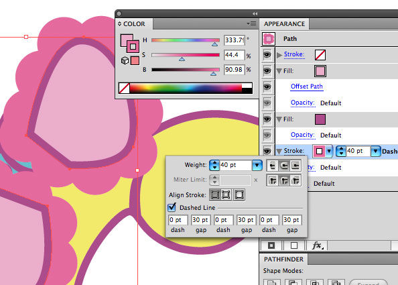This screenshot has height=285, width=398.
Task: Switch to the Color panel tab
Action: [134, 24]
